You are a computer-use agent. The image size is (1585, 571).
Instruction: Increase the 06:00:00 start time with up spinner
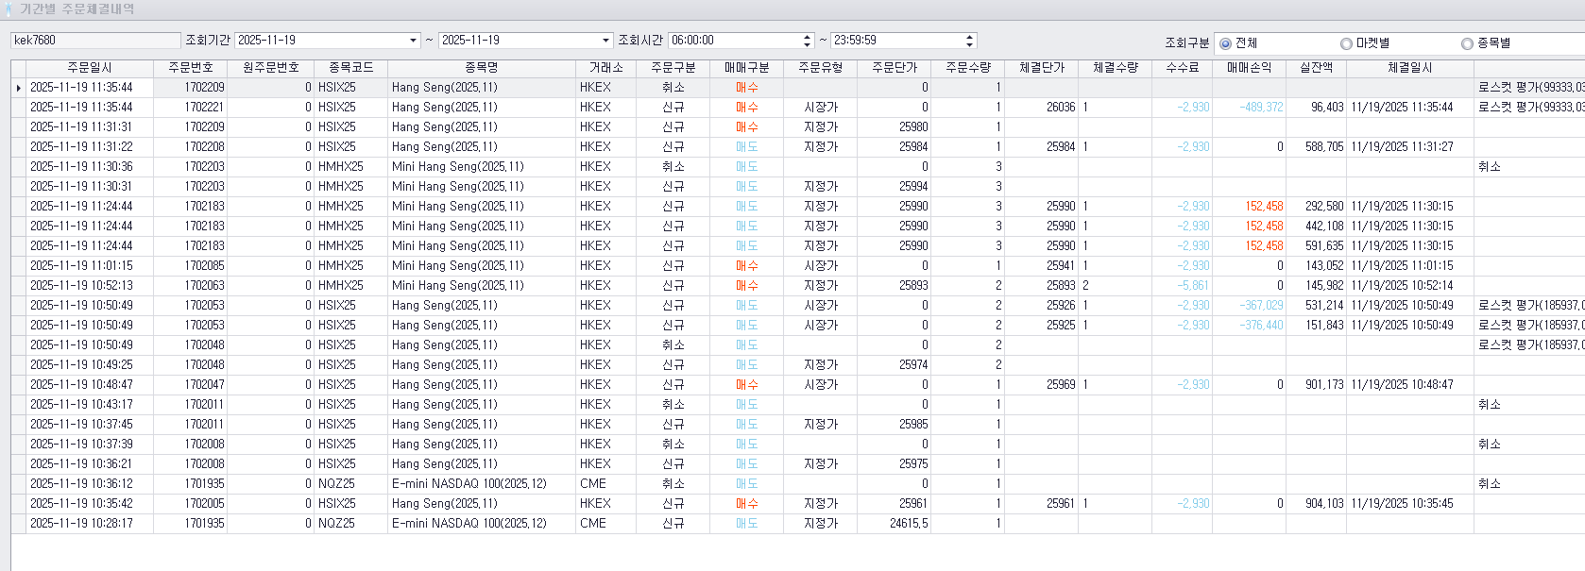807,37
